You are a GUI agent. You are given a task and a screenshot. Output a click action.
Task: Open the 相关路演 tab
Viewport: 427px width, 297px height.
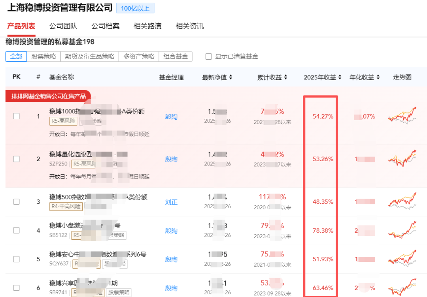[x=147, y=26]
